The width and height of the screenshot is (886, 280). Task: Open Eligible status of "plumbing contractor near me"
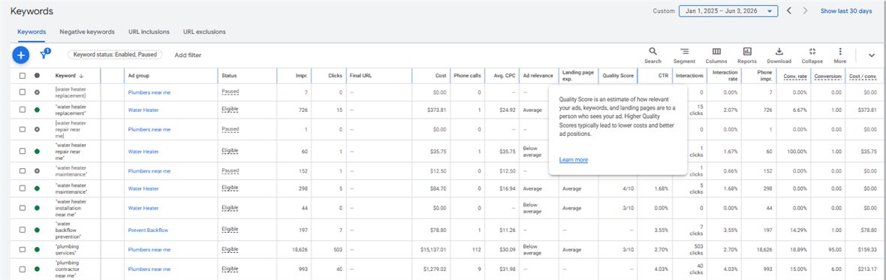[x=230, y=269]
